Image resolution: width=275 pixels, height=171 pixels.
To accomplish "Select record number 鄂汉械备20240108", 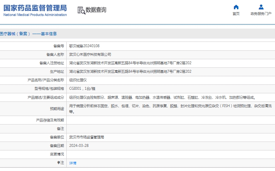I will point(84,46).
